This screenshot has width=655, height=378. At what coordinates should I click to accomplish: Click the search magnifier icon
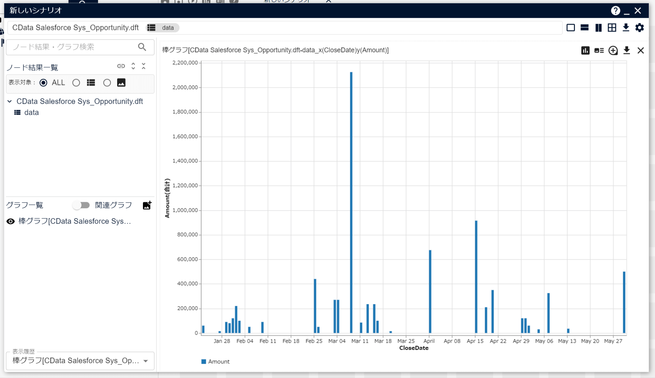pos(142,47)
